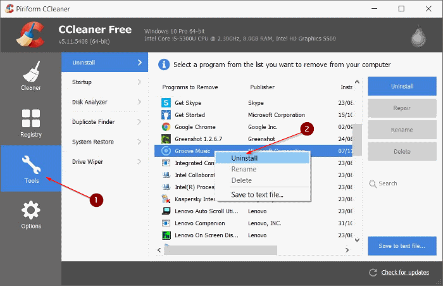
Task: Select the Tools wrench icon
Action: click(x=32, y=165)
